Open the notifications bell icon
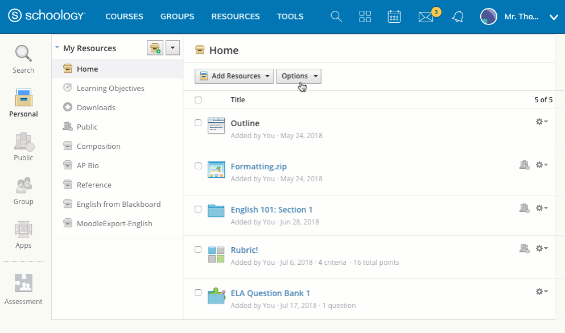565x333 pixels. tap(457, 17)
